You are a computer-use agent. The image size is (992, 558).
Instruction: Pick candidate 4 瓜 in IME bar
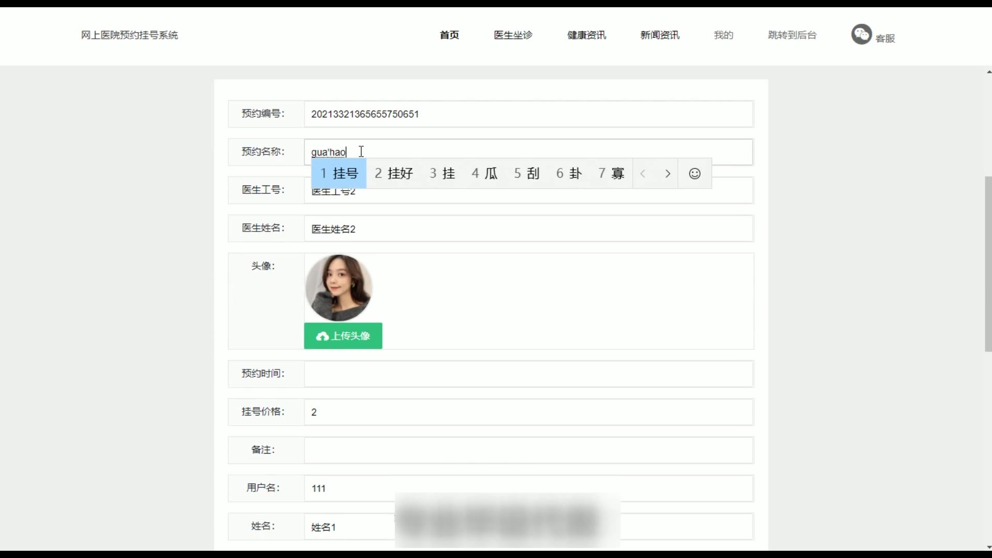pos(484,174)
